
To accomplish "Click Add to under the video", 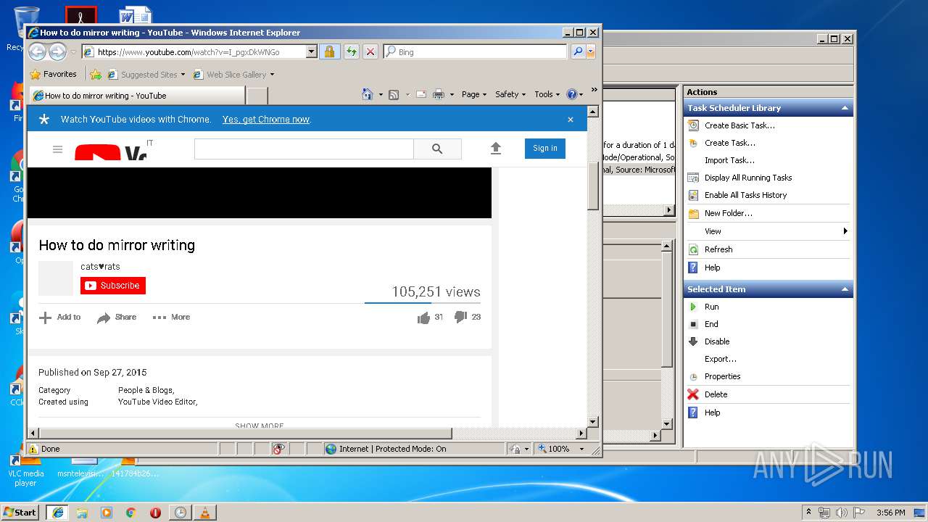I will [x=60, y=318].
